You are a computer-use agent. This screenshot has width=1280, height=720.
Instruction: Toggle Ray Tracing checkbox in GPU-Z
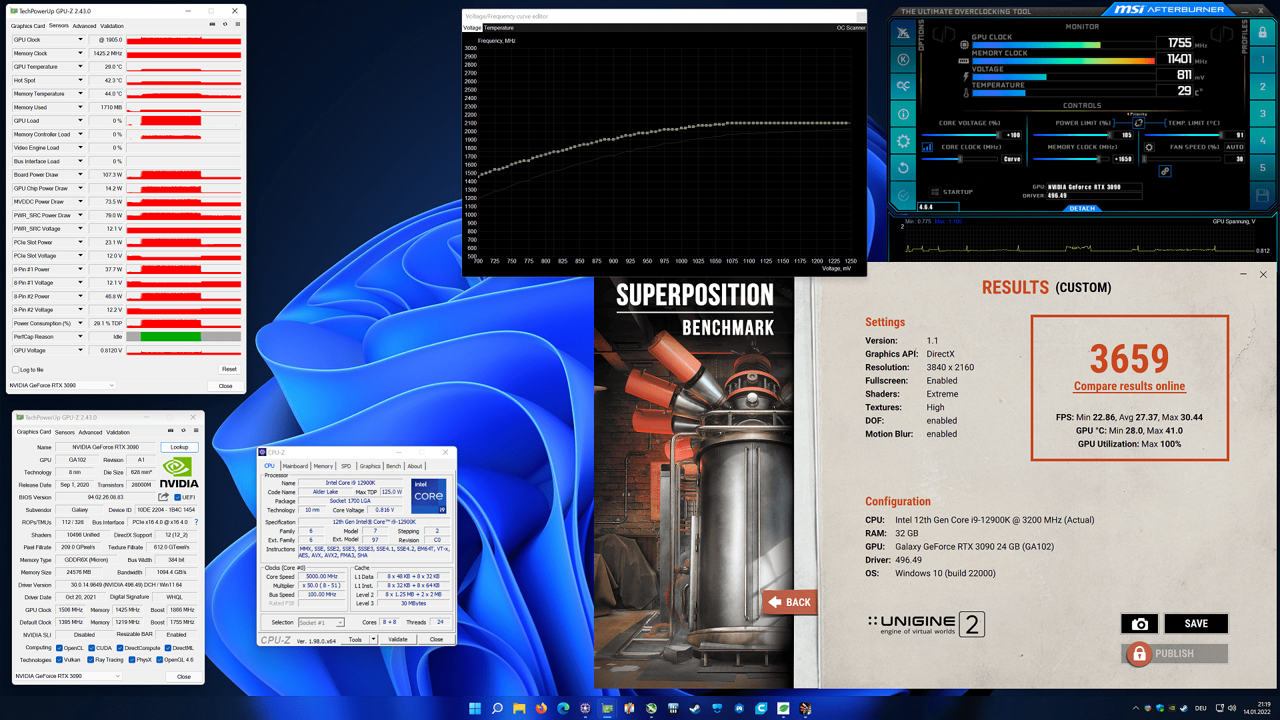click(91, 660)
